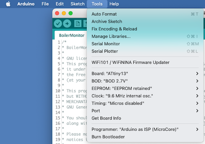This screenshot has height=144, width=205.
Task: Switch to the BoilerMonitor tab
Action: tap(72, 35)
